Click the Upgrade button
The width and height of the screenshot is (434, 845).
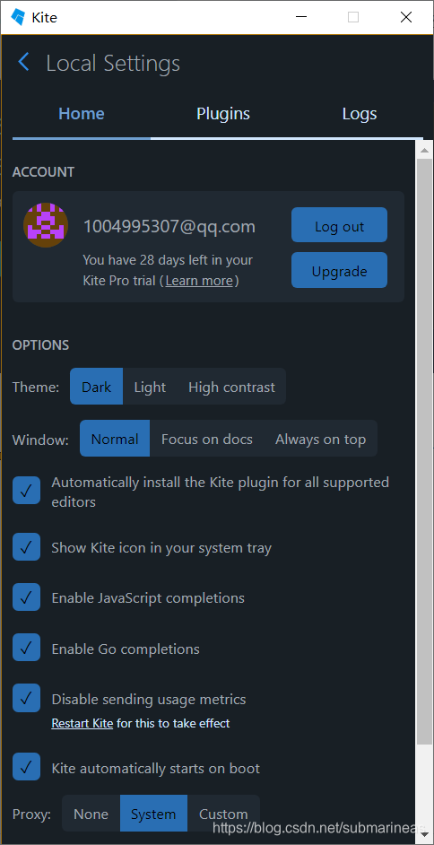click(339, 270)
